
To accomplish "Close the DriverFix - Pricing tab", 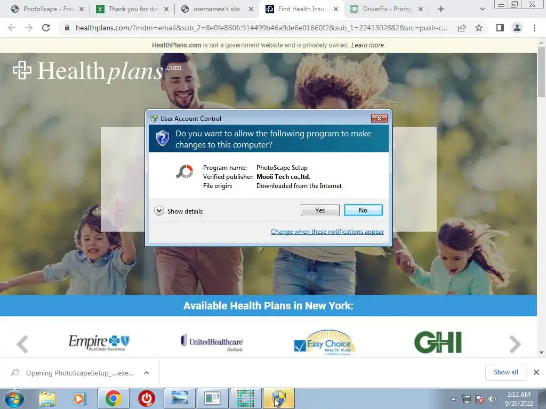I will coord(421,9).
